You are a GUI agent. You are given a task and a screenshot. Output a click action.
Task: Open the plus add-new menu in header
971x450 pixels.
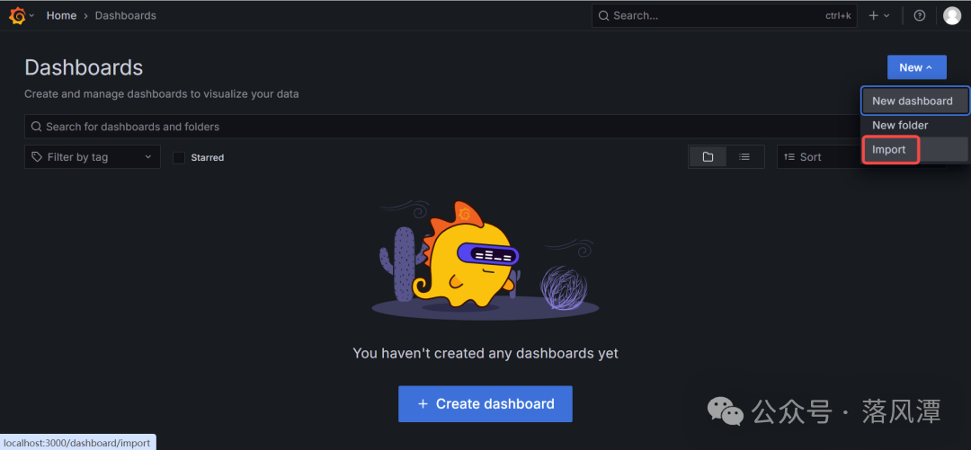(x=878, y=15)
